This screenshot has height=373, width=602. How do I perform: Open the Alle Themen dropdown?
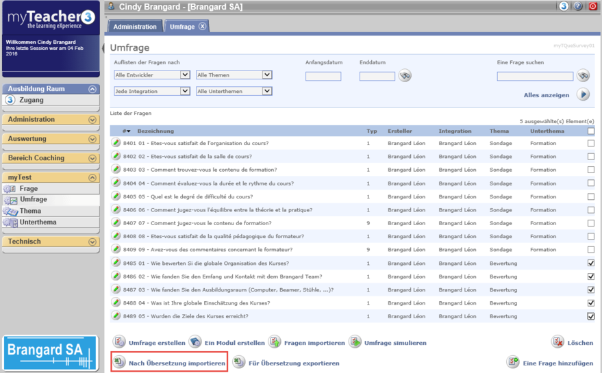click(x=234, y=75)
